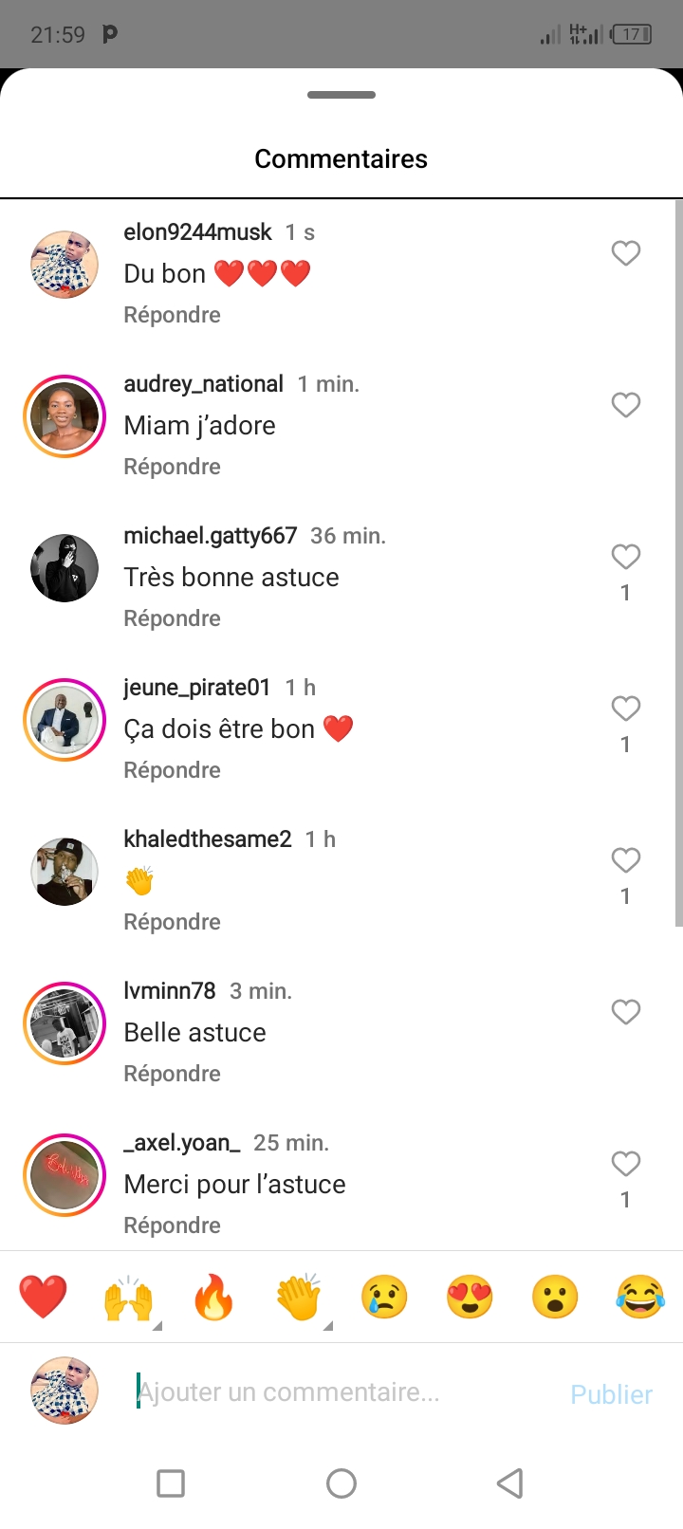Click the Publier button
This screenshot has width=683, height=1529.
[611, 1393]
